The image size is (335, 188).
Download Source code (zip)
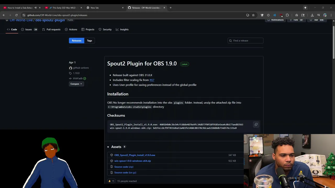pos(124,167)
